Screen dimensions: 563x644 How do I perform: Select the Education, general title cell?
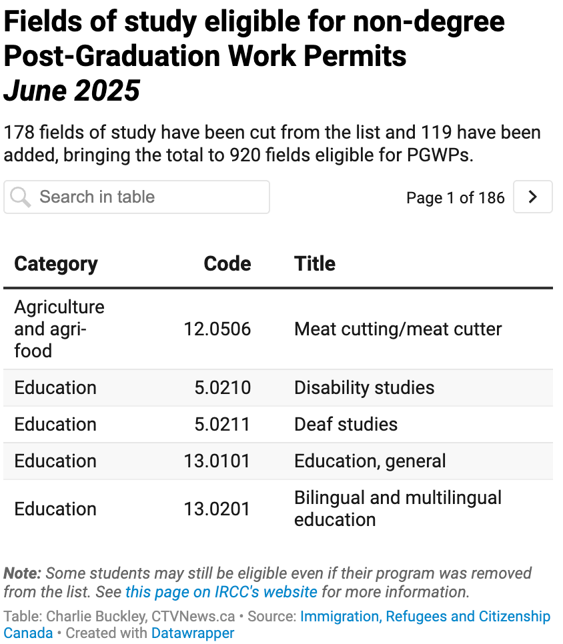click(370, 461)
